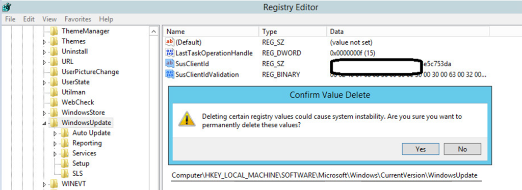Click the UserPictureChange folder icon
Screen dimensions: 522x190
point(55,72)
